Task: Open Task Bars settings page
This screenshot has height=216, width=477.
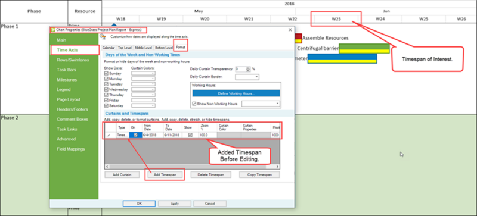Action: (66, 70)
